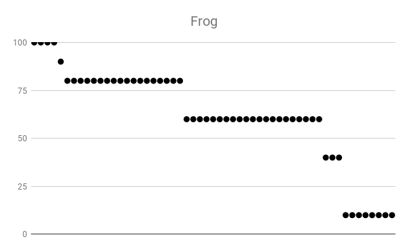This screenshot has height=252, width=408.
Task: Select the rightmost data point at value 100
Action: [54, 42]
